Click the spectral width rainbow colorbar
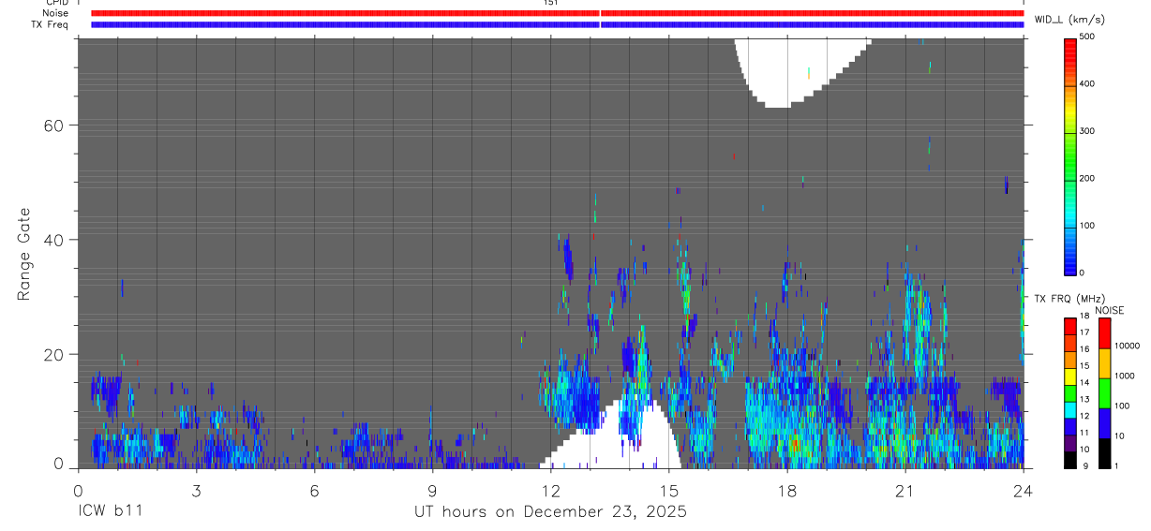The width and height of the screenshot is (1151, 531). [x=1071, y=155]
